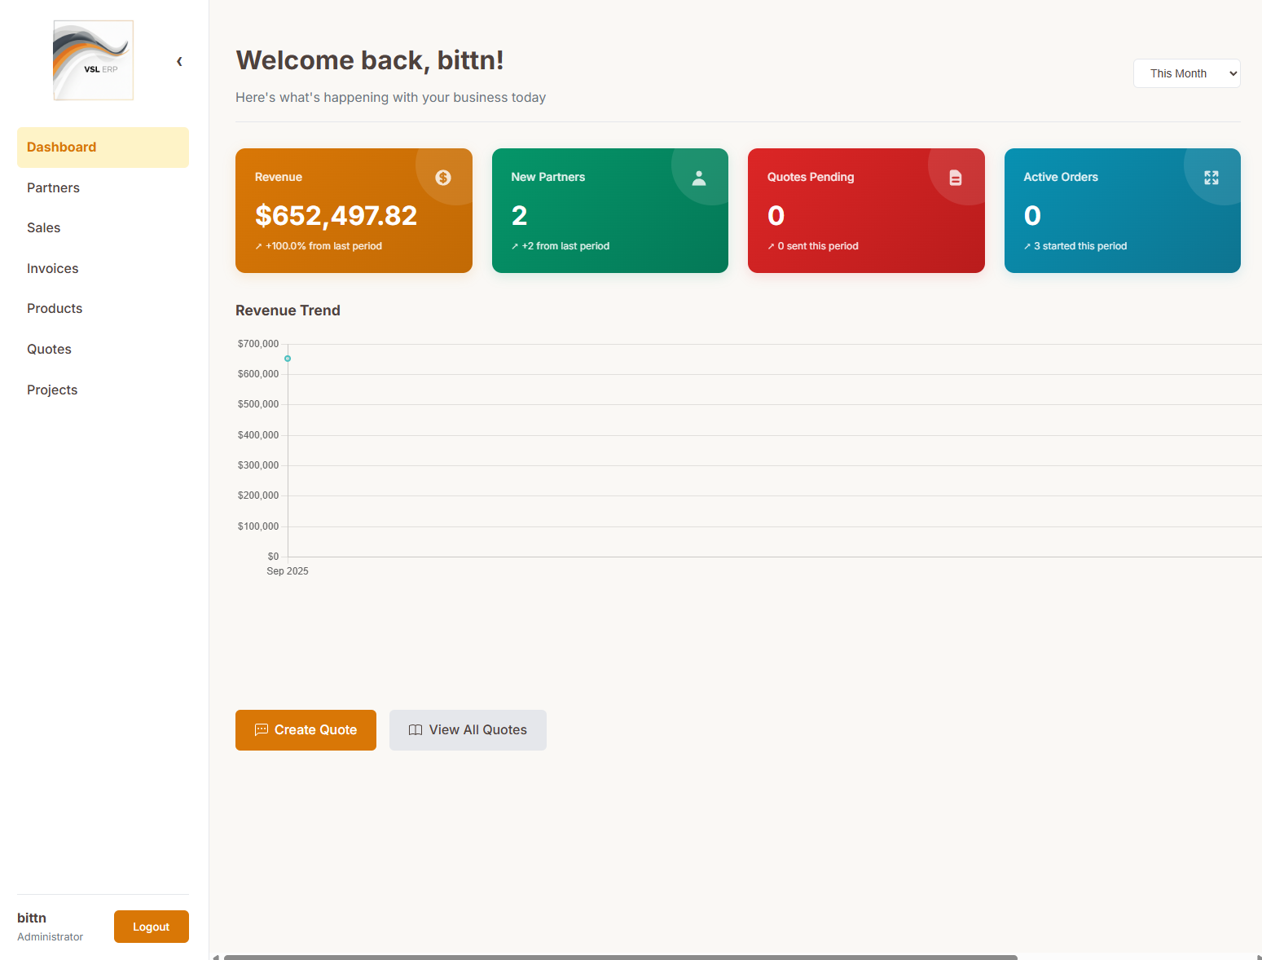
Task: Click the person icon on New Partners card
Action: [699, 178]
